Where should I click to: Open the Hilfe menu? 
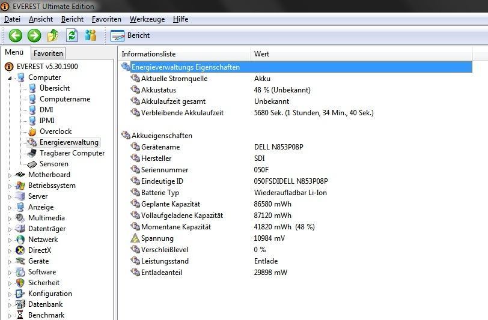tap(180, 19)
